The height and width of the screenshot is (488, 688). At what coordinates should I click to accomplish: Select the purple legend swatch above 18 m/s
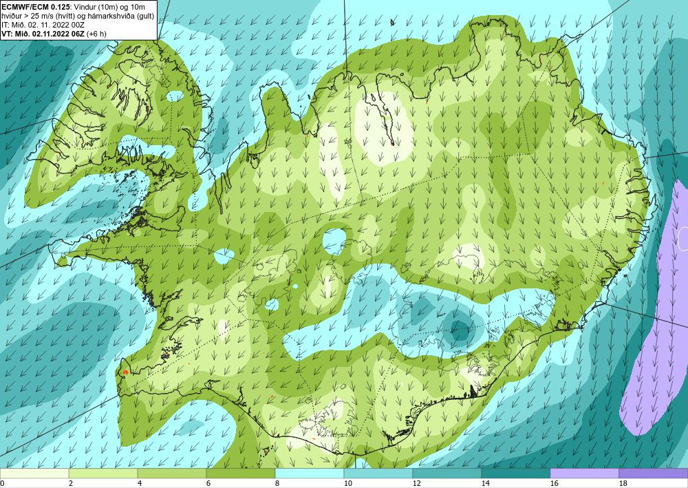654,473
